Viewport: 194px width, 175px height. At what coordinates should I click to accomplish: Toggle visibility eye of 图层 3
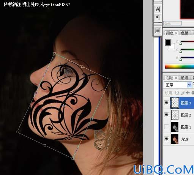pos(167,102)
